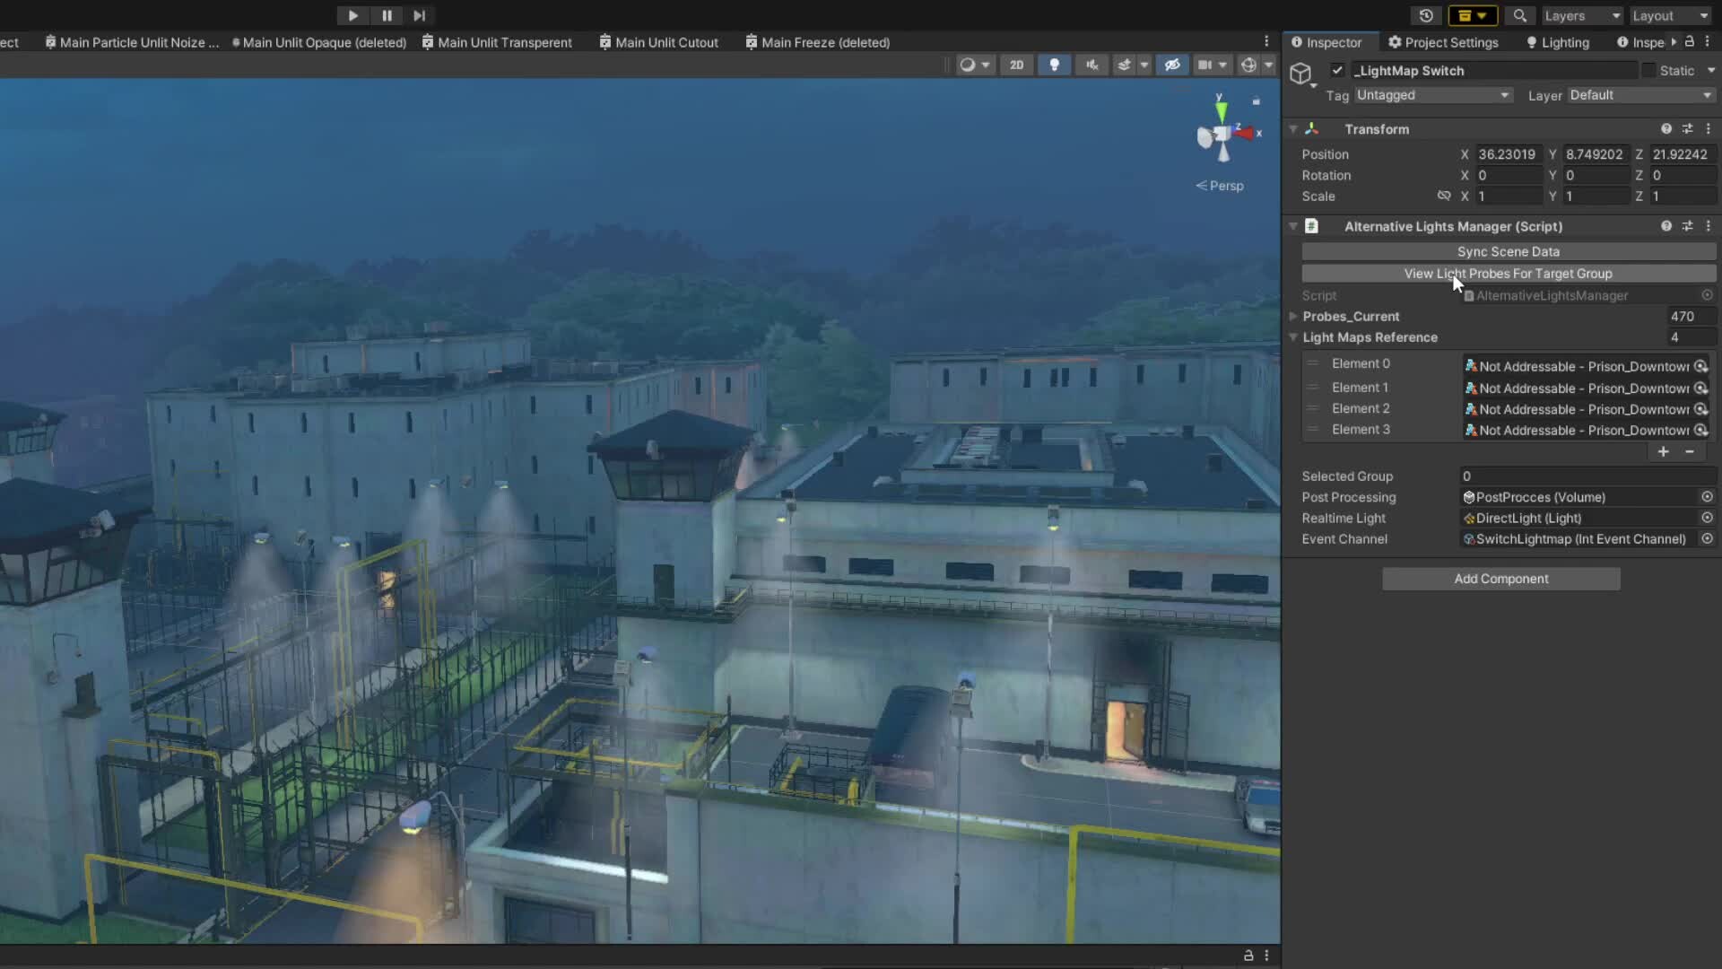Viewport: 1722px width, 969px height.
Task: Switch to the Lighting tab
Action: pos(1558,42)
